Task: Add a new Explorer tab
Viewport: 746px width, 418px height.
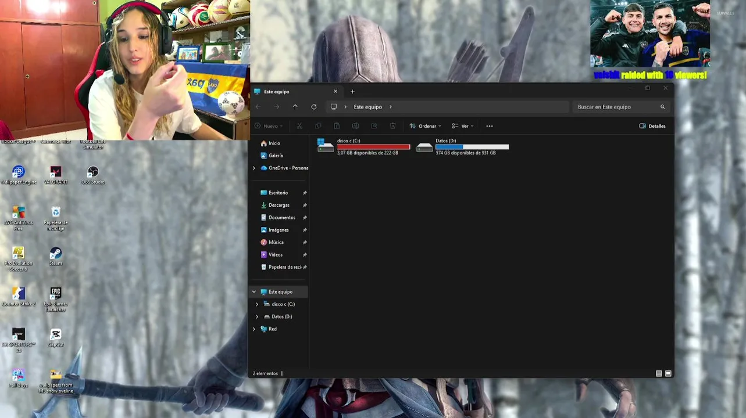Action: tap(352, 92)
